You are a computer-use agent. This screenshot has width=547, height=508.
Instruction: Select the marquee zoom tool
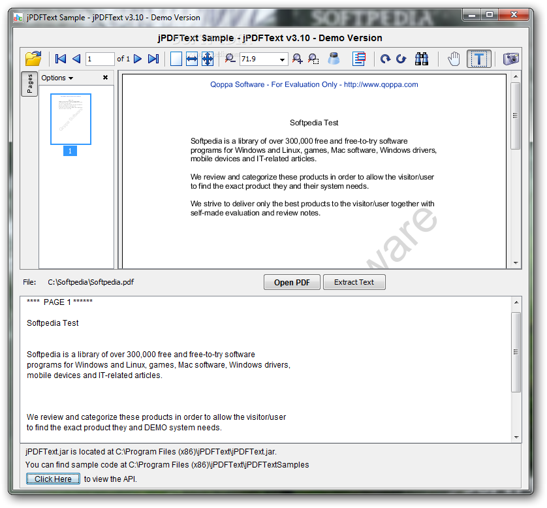point(313,59)
